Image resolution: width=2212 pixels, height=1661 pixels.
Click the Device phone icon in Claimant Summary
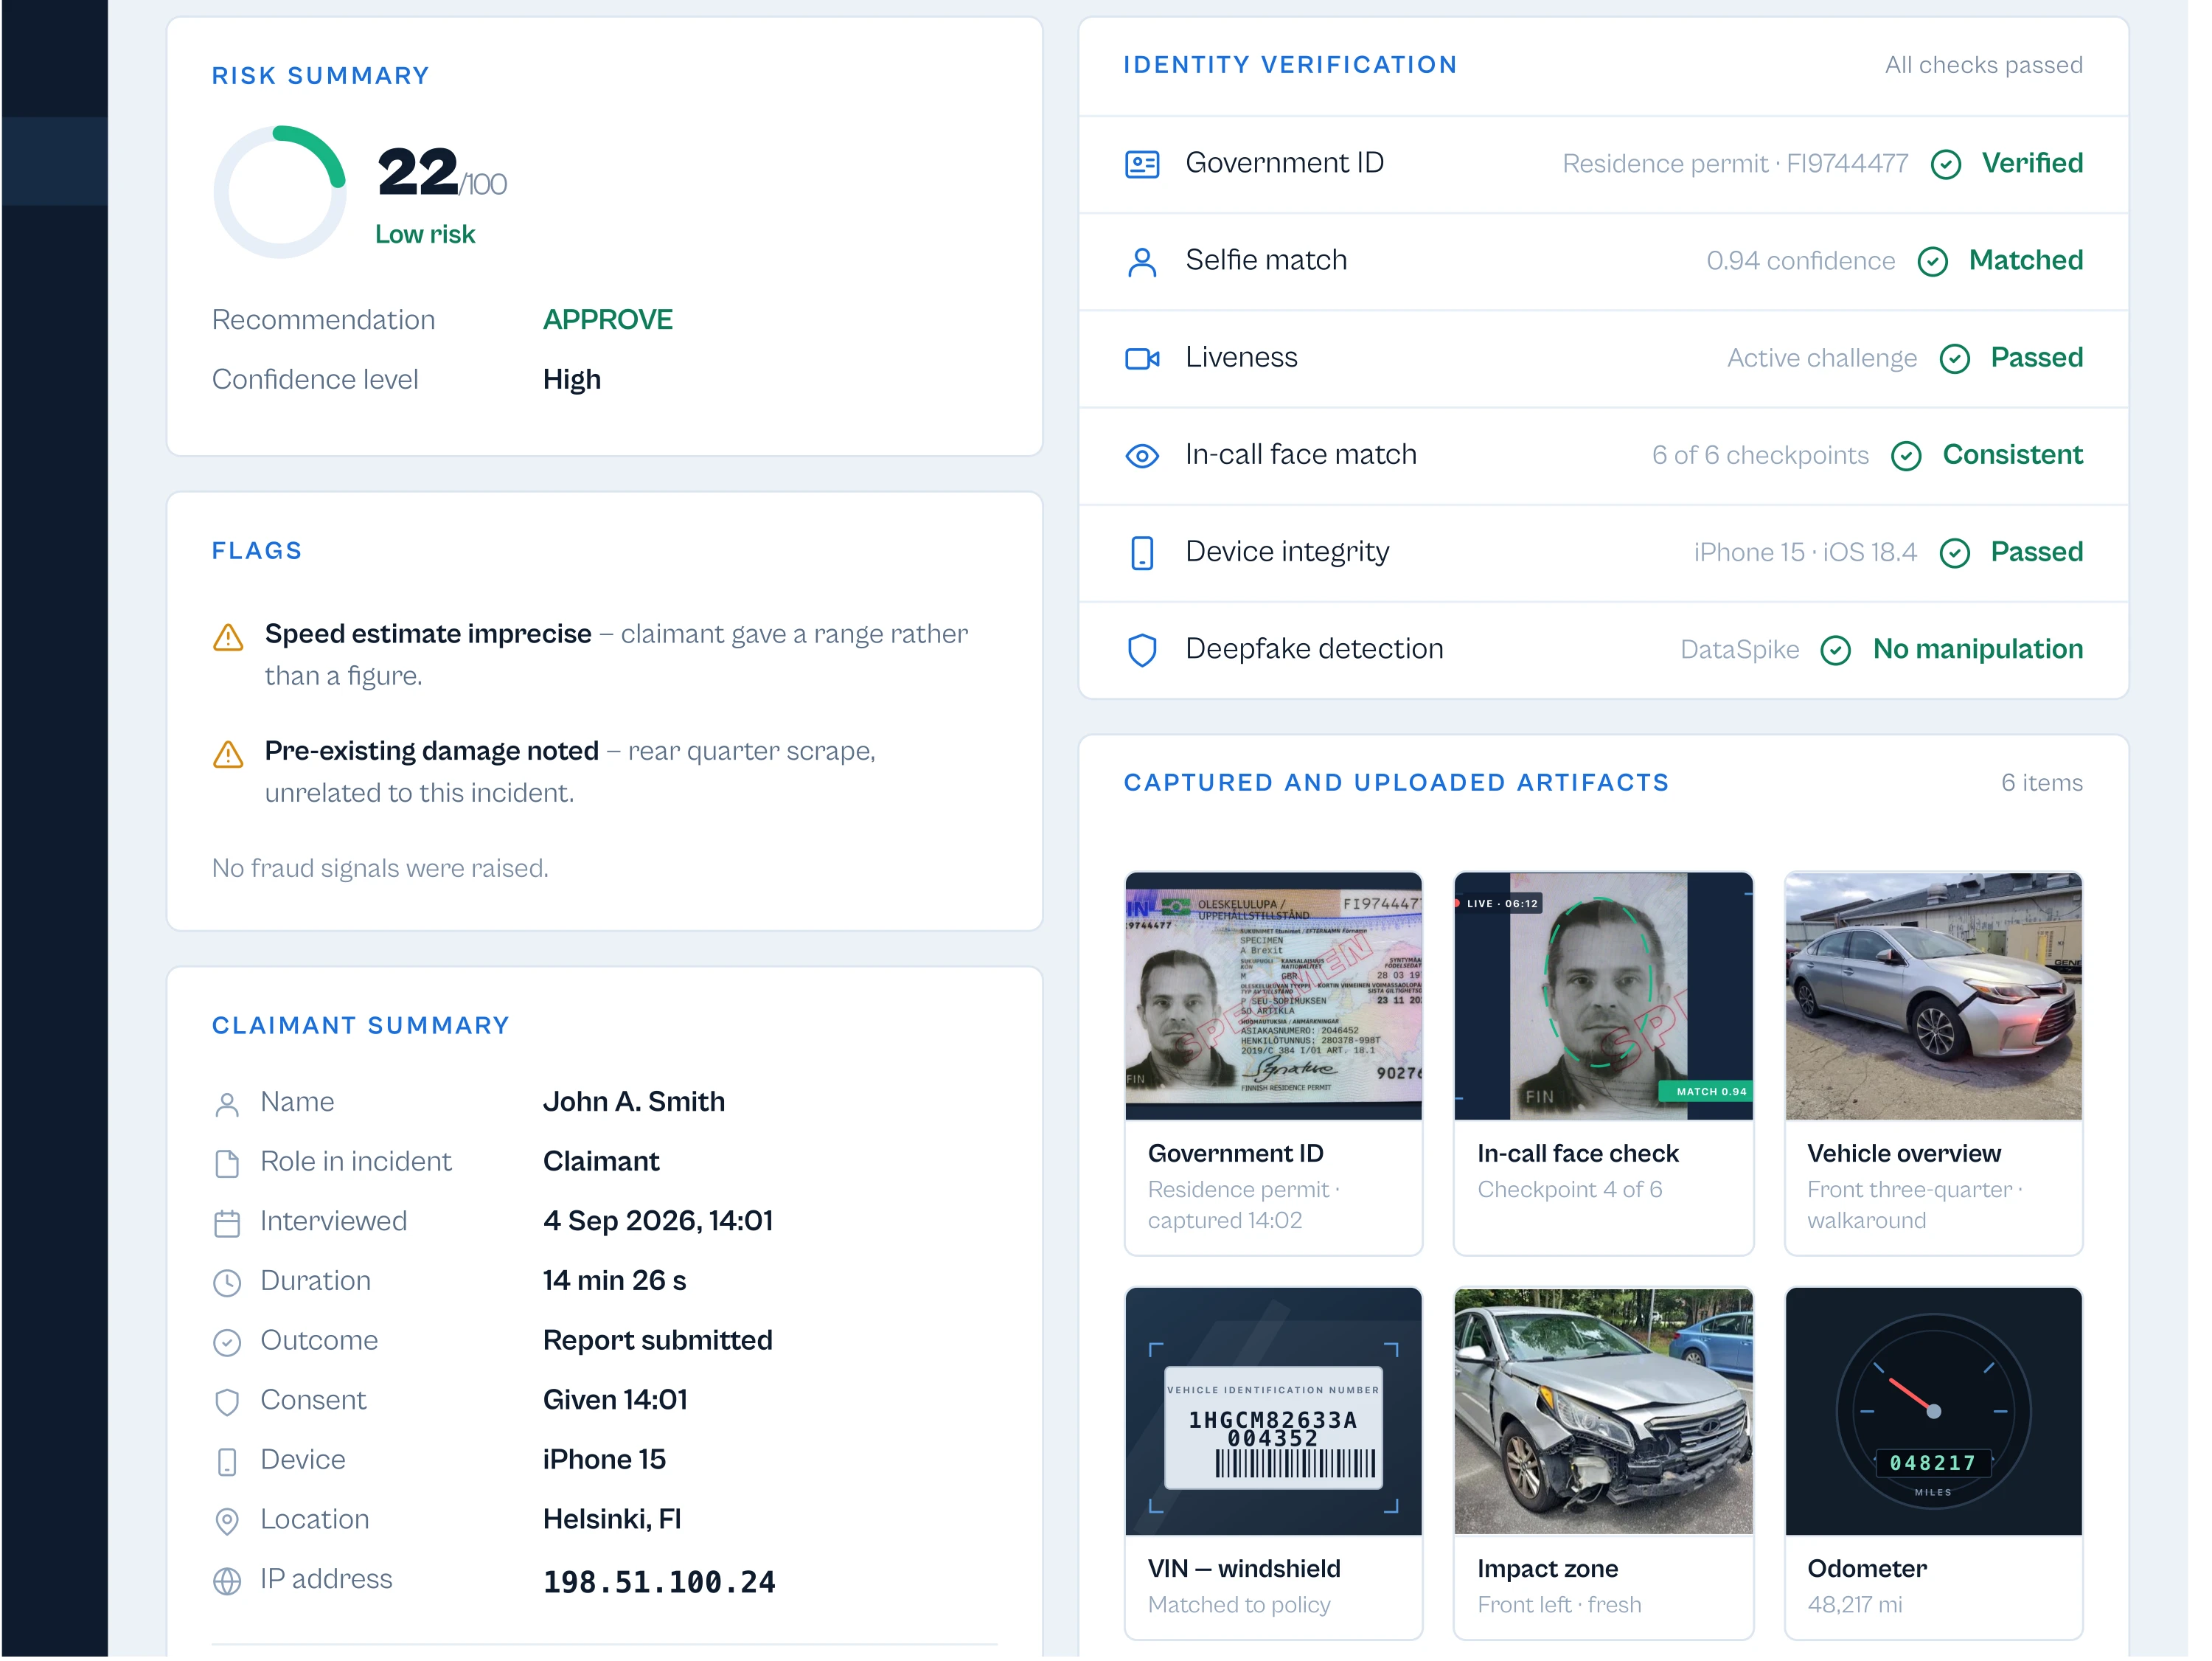pos(227,1463)
